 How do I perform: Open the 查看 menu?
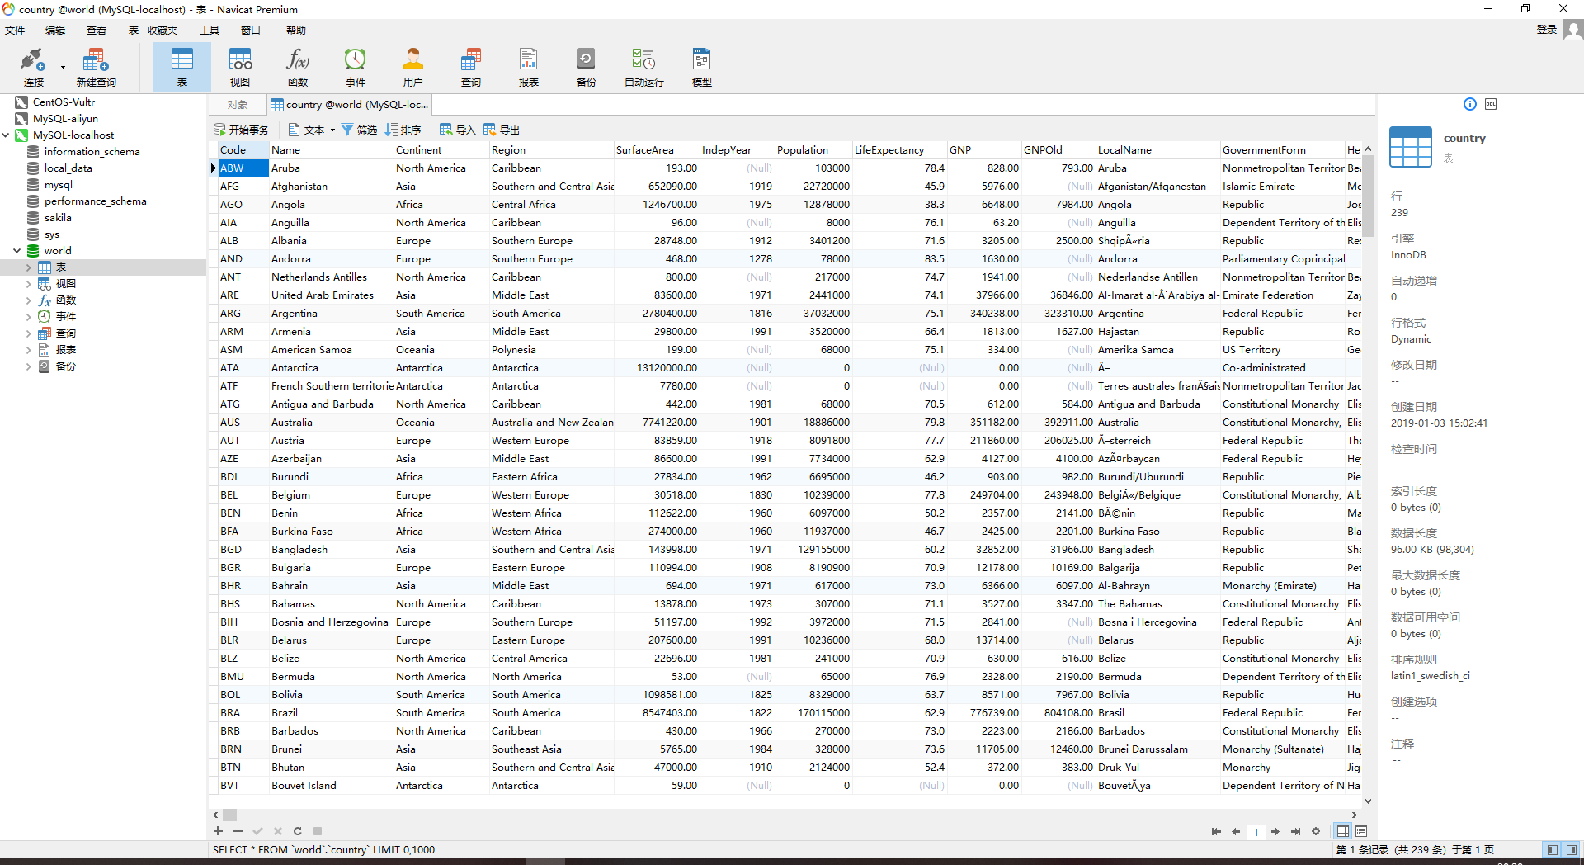coord(97,31)
